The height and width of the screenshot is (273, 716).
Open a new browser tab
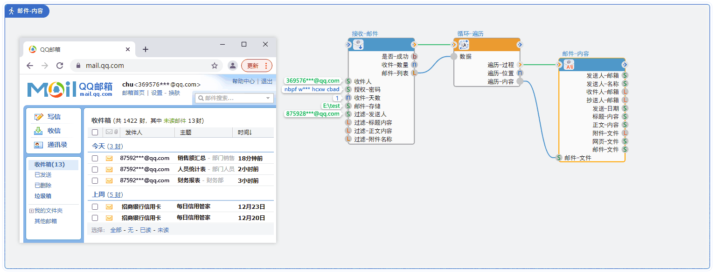[x=146, y=49]
